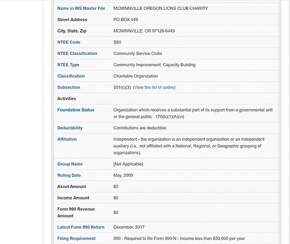Click the Form 990 Revenue Amount label
The image size is (290, 244).
coord(76,213)
